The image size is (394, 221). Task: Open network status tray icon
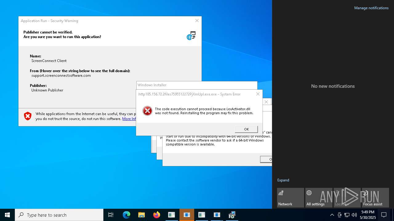[347, 215]
